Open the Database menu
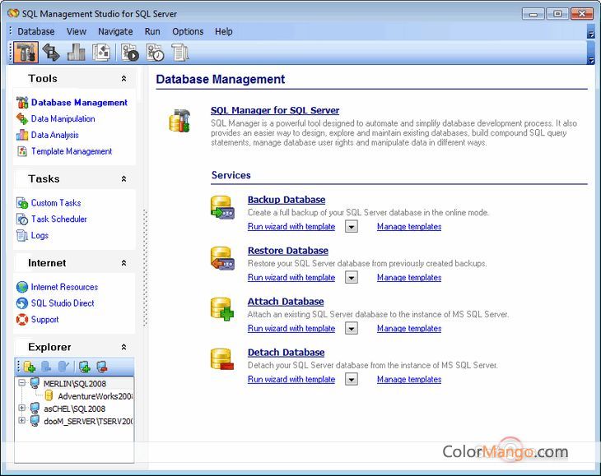Image resolution: width=601 pixels, height=476 pixels. pos(36,31)
